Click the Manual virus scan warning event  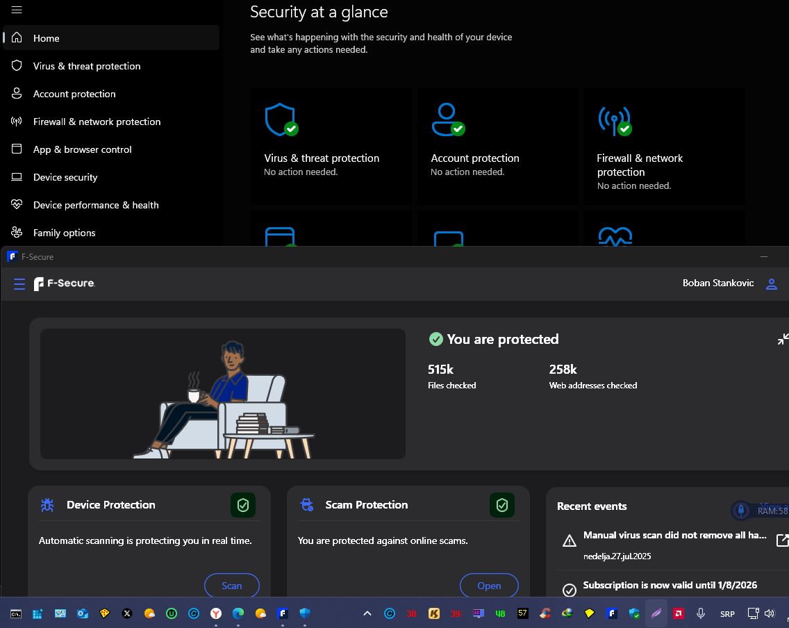click(673, 545)
